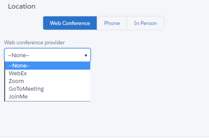209x138 pixels.
Task: Toggle the meeting location to Phone
Action: coord(112,23)
